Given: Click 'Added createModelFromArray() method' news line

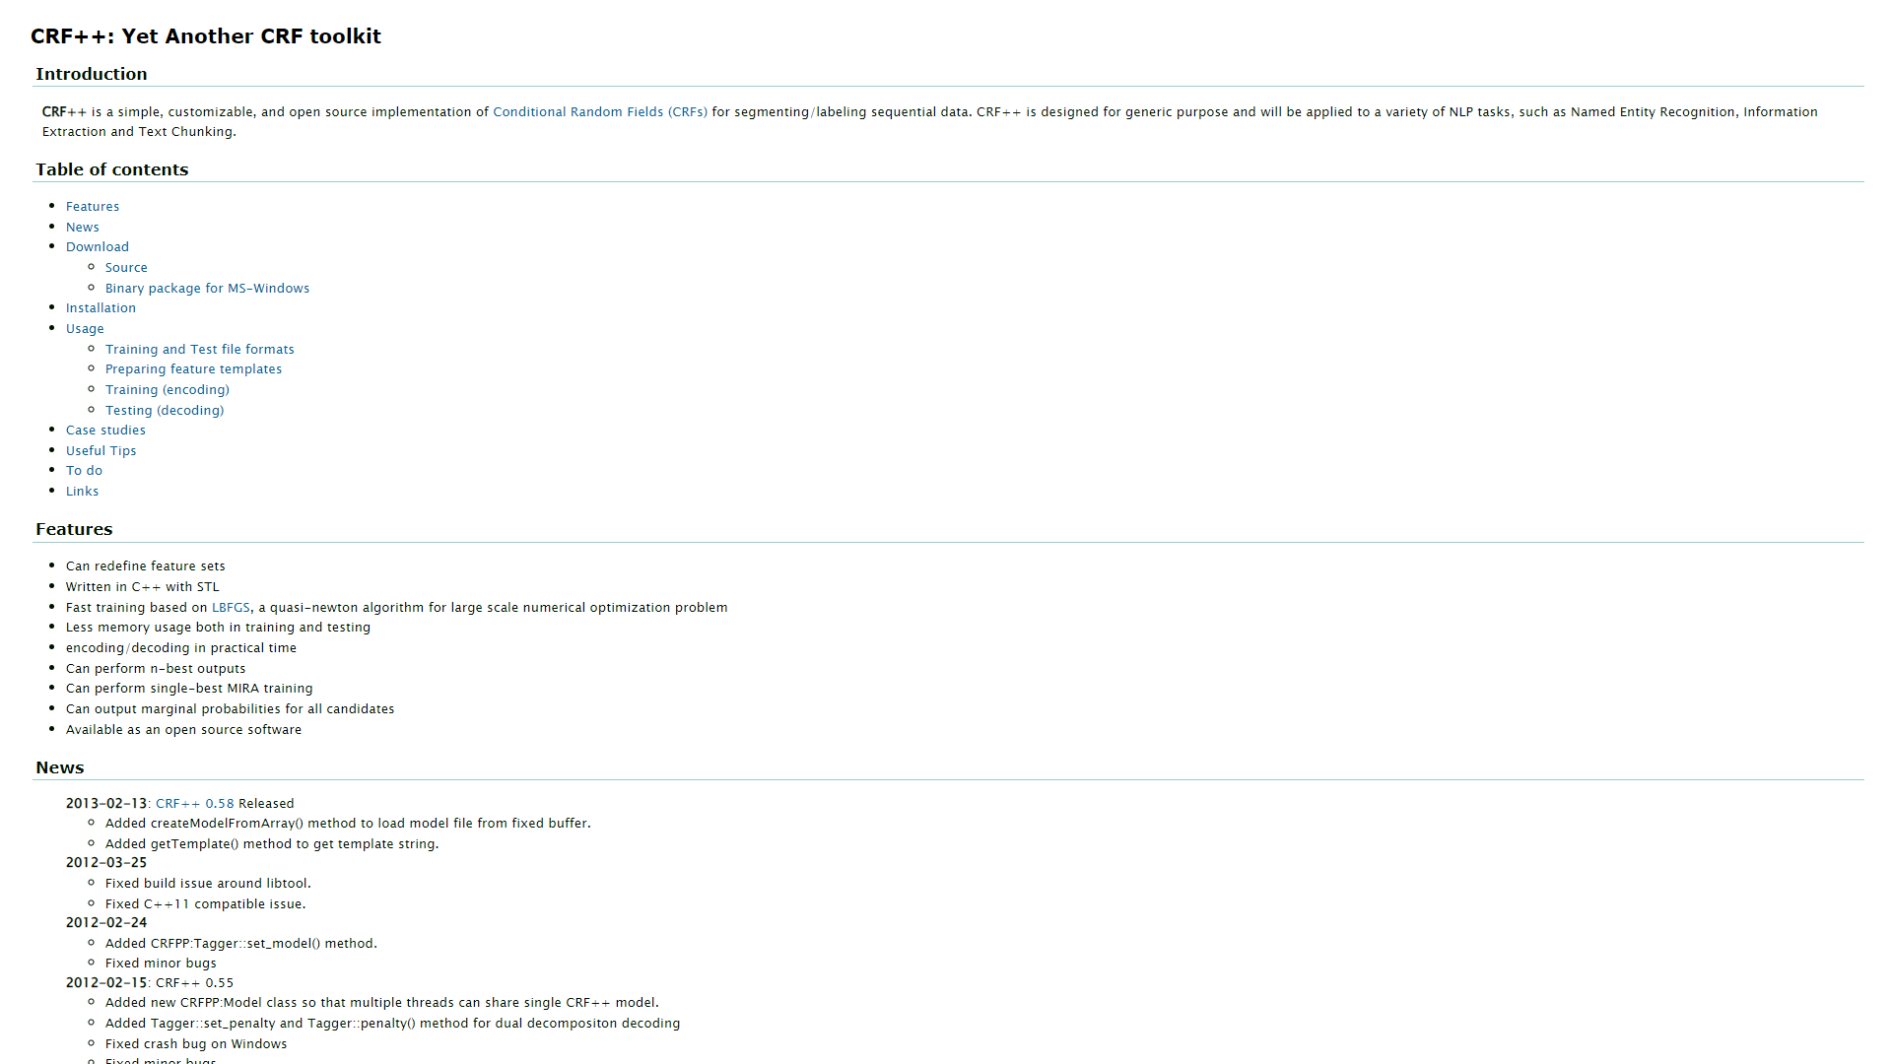Looking at the screenshot, I should pyautogui.click(x=348, y=824).
